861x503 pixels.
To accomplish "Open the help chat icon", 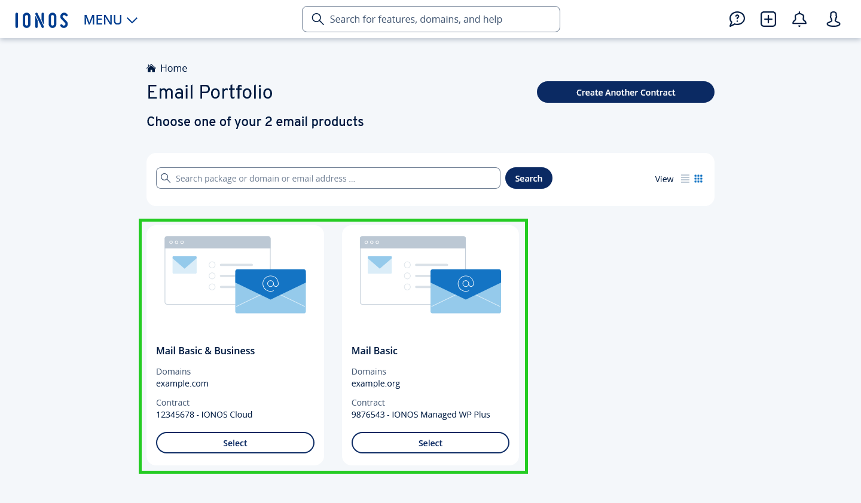I will point(737,19).
